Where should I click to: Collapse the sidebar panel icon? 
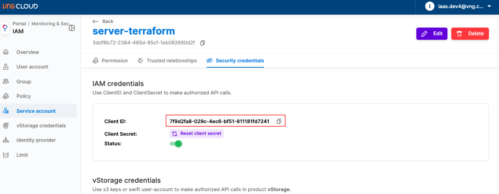(72, 28)
